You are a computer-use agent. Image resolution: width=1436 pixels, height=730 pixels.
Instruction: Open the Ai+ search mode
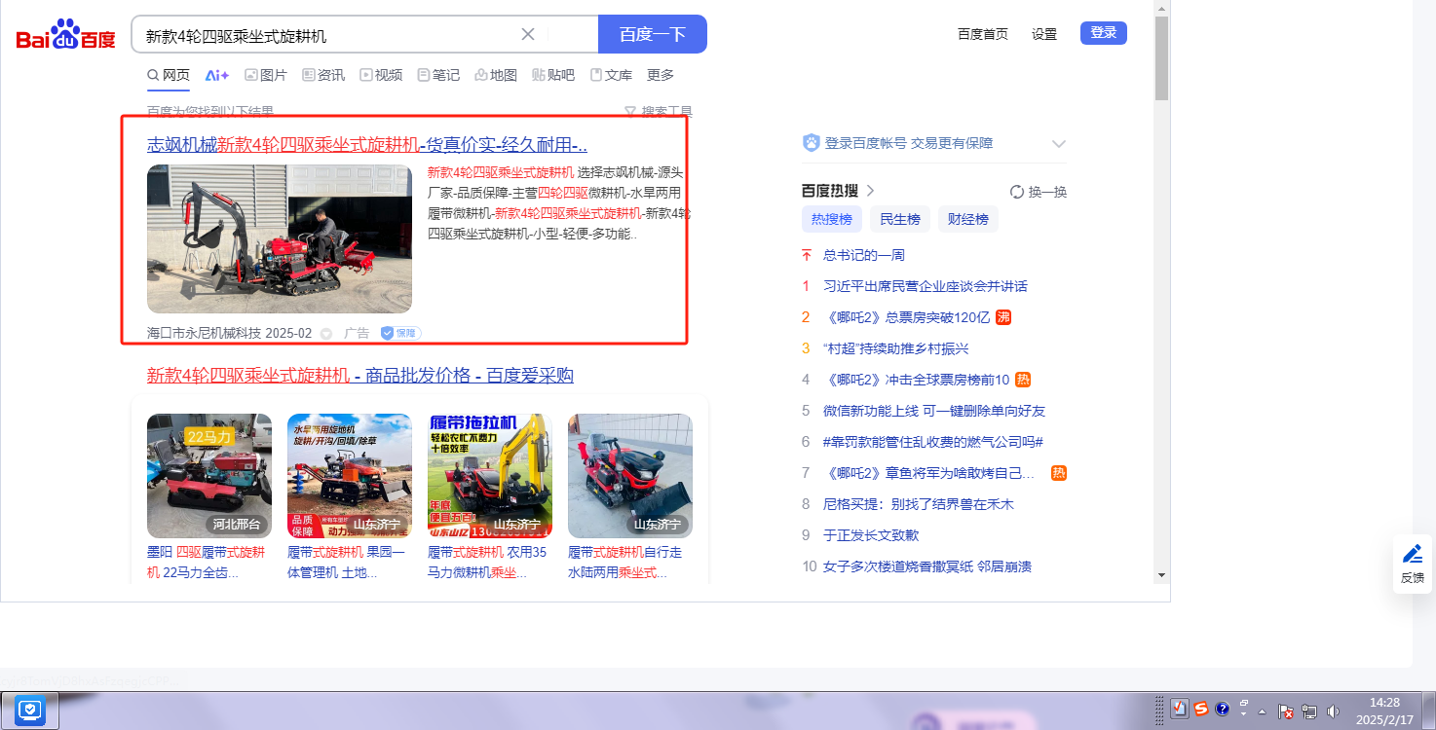pyautogui.click(x=216, y=75)
